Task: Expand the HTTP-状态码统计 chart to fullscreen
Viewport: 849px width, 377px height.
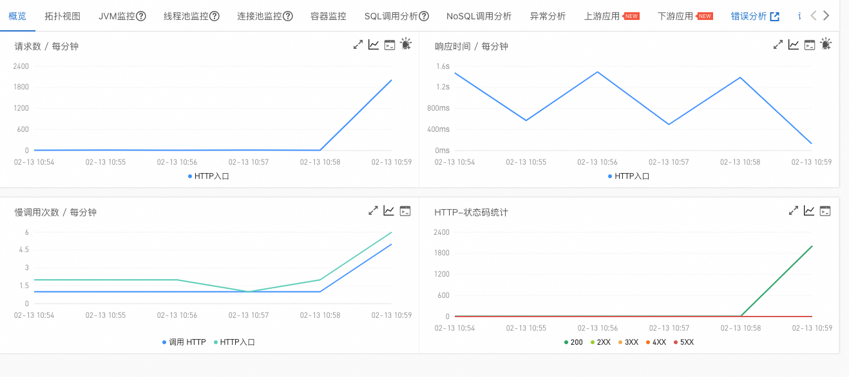Action: coord(794,210)
